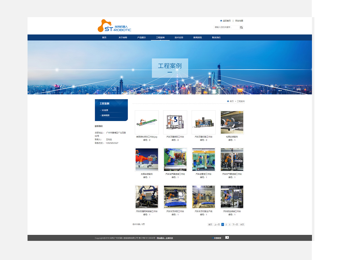Click the 下一页 next page button

tap(235, 225)
